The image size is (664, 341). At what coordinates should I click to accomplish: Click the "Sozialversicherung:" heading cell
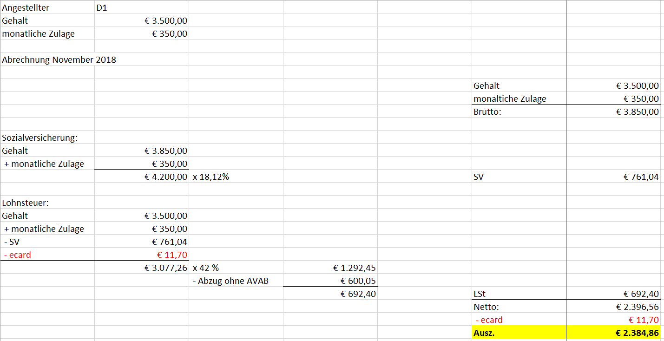click(x=39, y=138)
